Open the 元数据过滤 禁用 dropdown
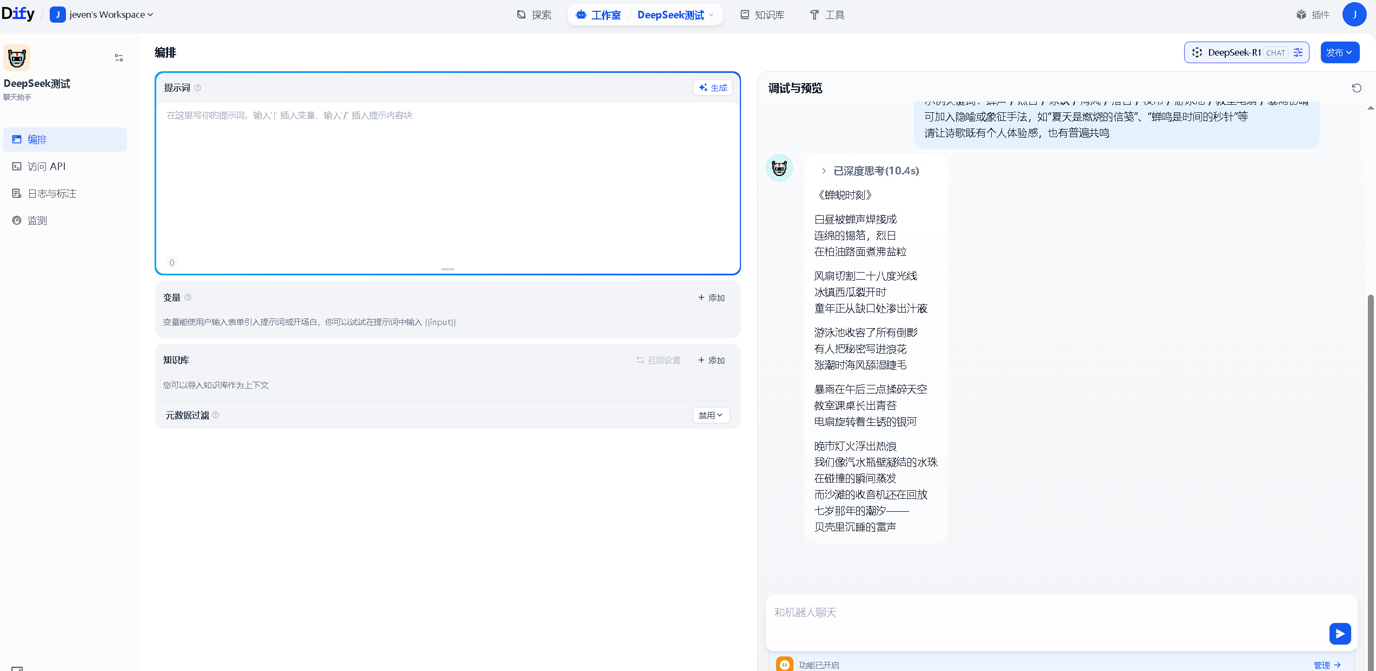The width and height of the screenshot is (1376, 671). pyautogui.click(x=711, y=415)
